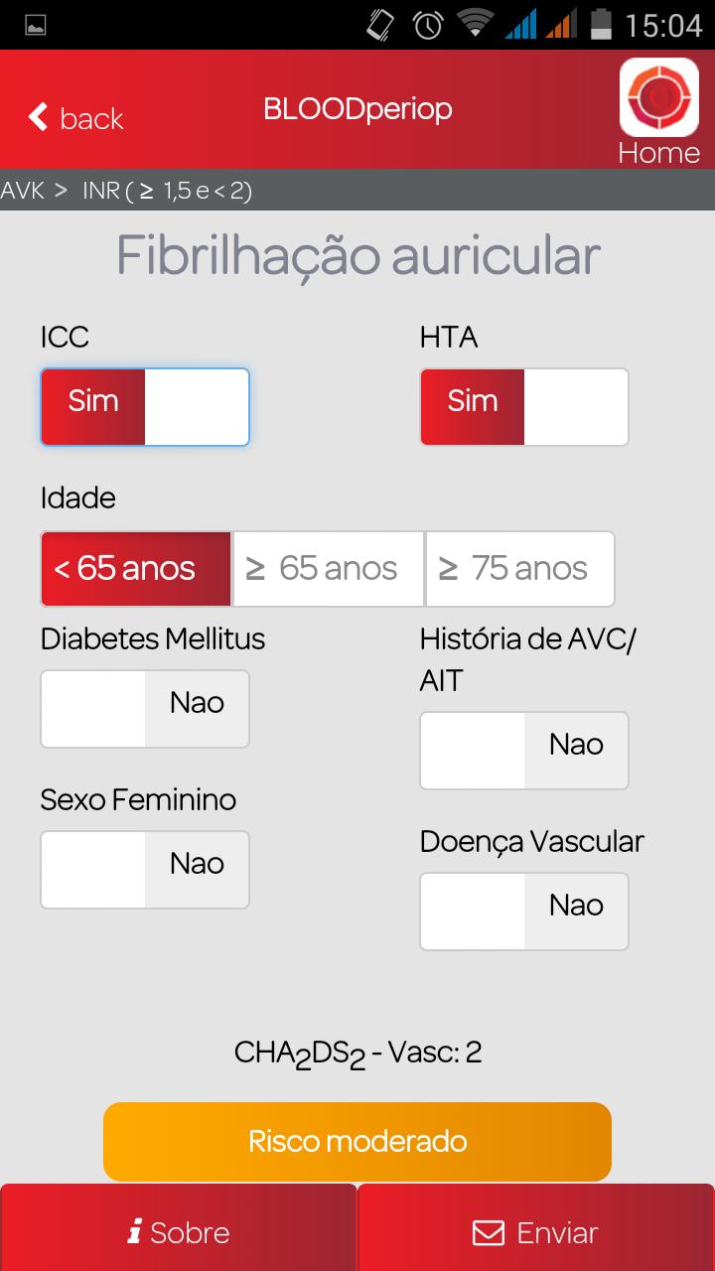
Task: Enable the Sexo Feminino switch
Action: [x=145, y=870]
